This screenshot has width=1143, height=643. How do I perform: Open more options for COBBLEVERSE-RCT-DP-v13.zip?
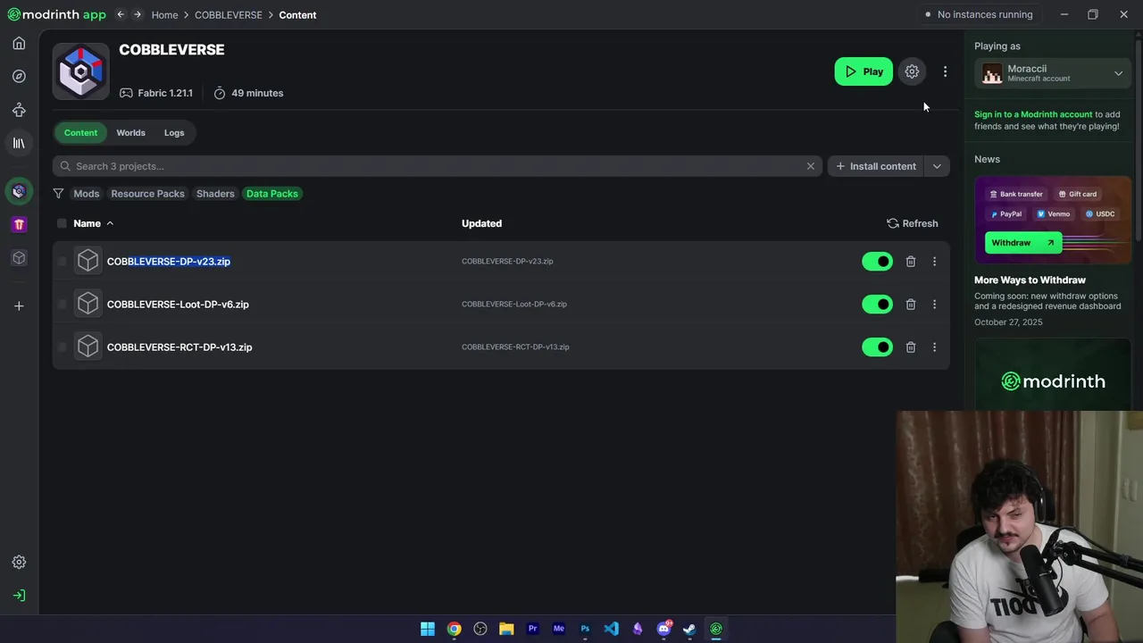[934, 347]
